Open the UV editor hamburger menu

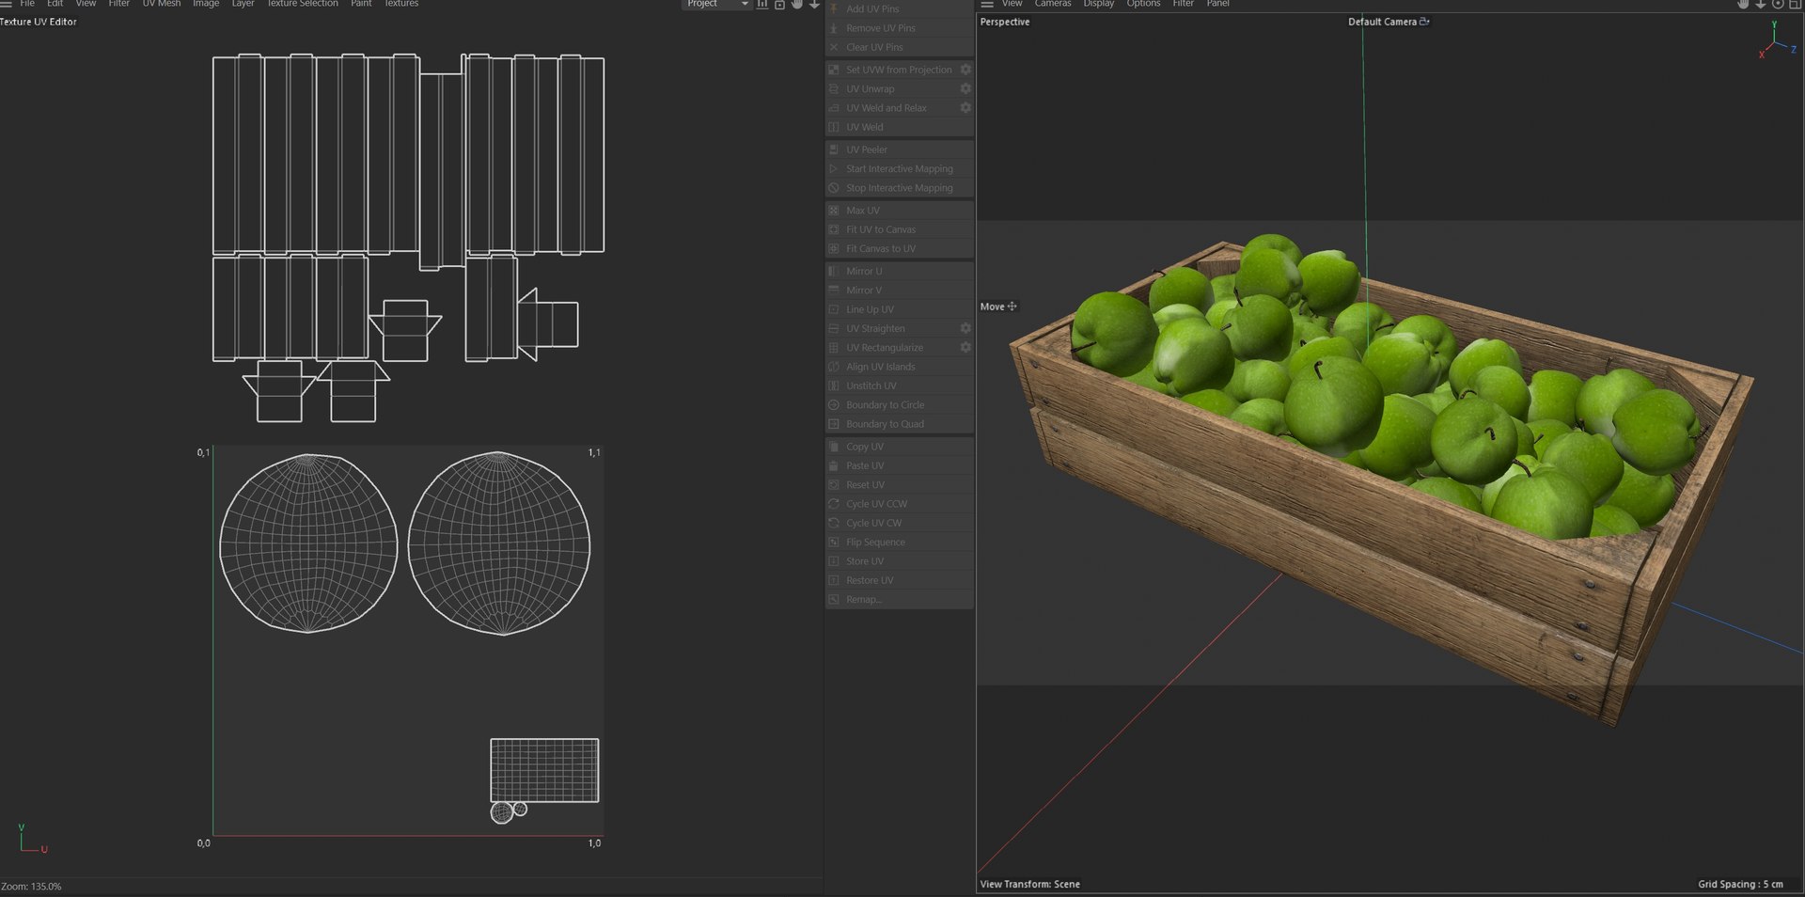(6, 4)
